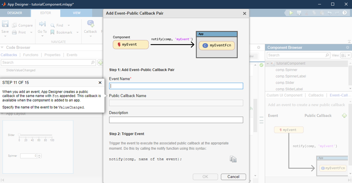Open Custom UI Component tab in Component Browser

point(285,95)
